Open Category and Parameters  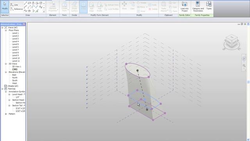click(x=198, y=7)
